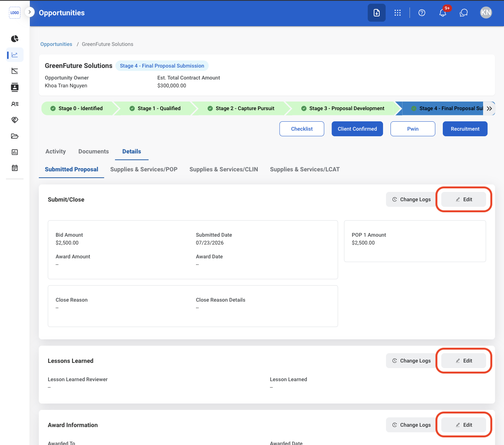504x445 pixels.
Task: Open the contacts book sidebar icon
Action: (x=15, y=87)
